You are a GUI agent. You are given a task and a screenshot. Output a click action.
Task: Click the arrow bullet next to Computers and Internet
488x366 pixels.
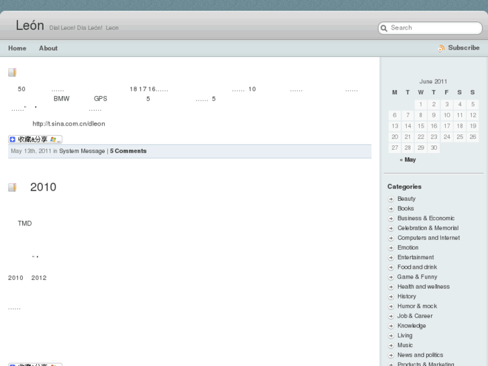pos(391,238)
